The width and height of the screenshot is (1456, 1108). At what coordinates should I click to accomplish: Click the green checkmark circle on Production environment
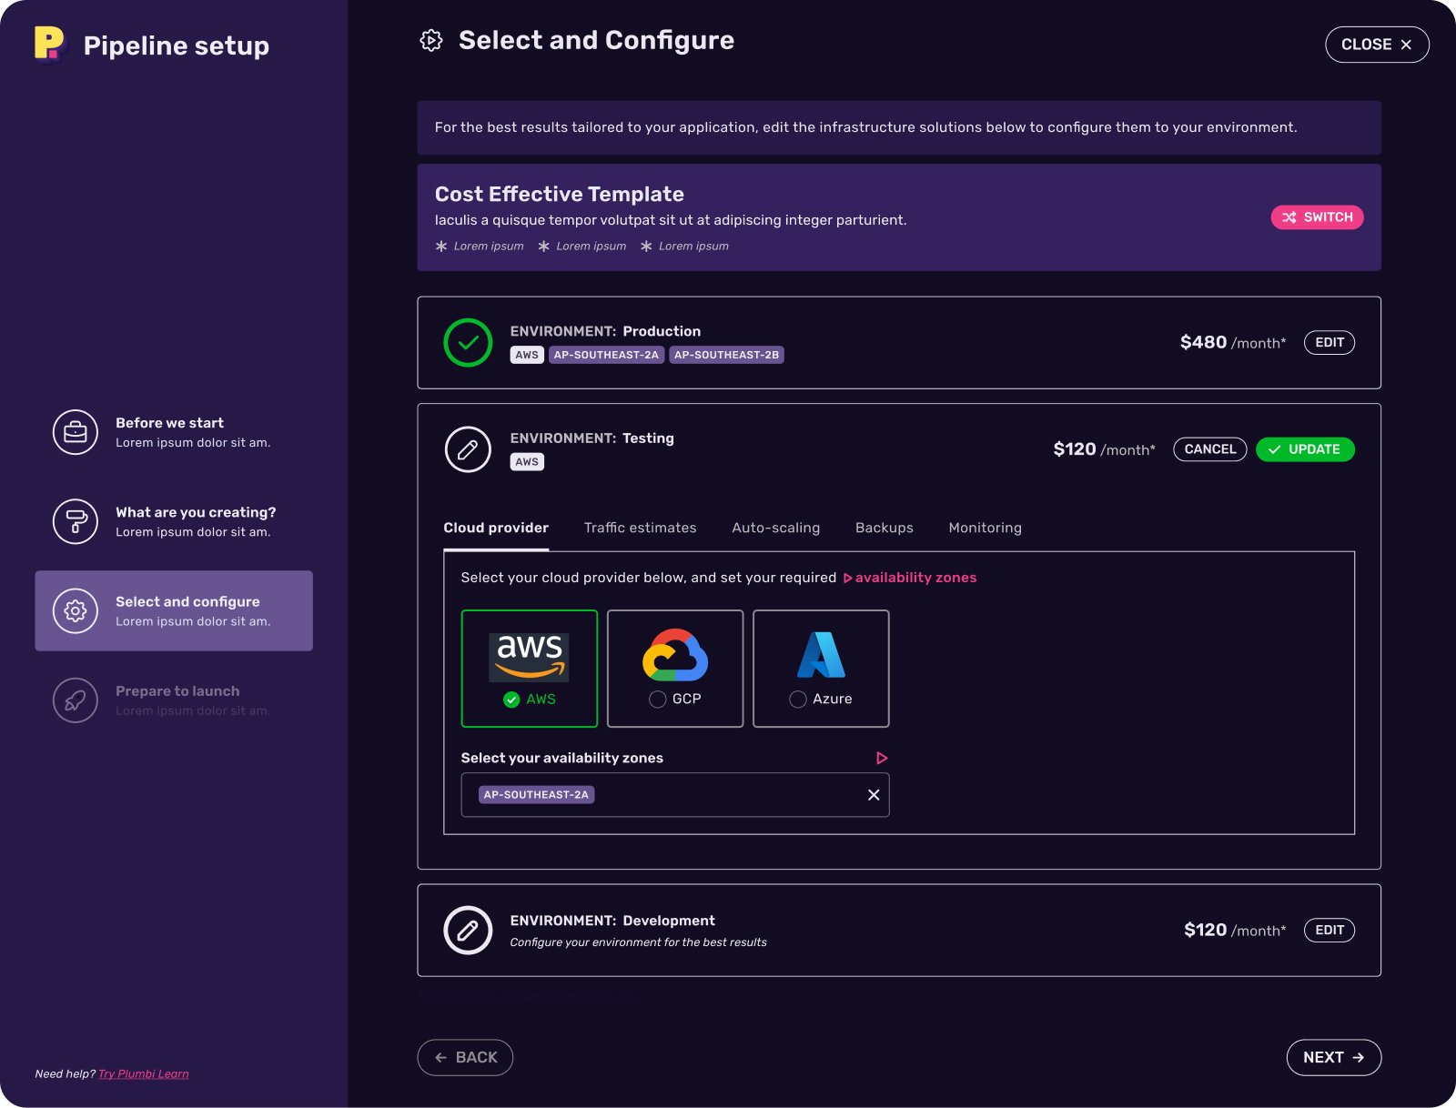(x=468, y=343)
